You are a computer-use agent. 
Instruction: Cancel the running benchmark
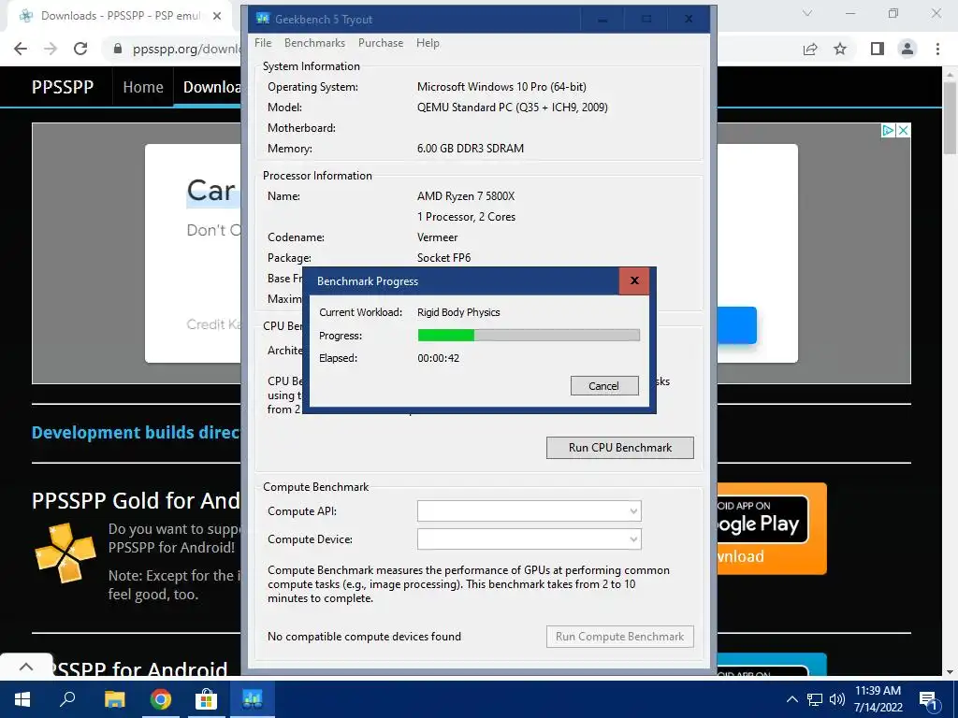(604, 386)
